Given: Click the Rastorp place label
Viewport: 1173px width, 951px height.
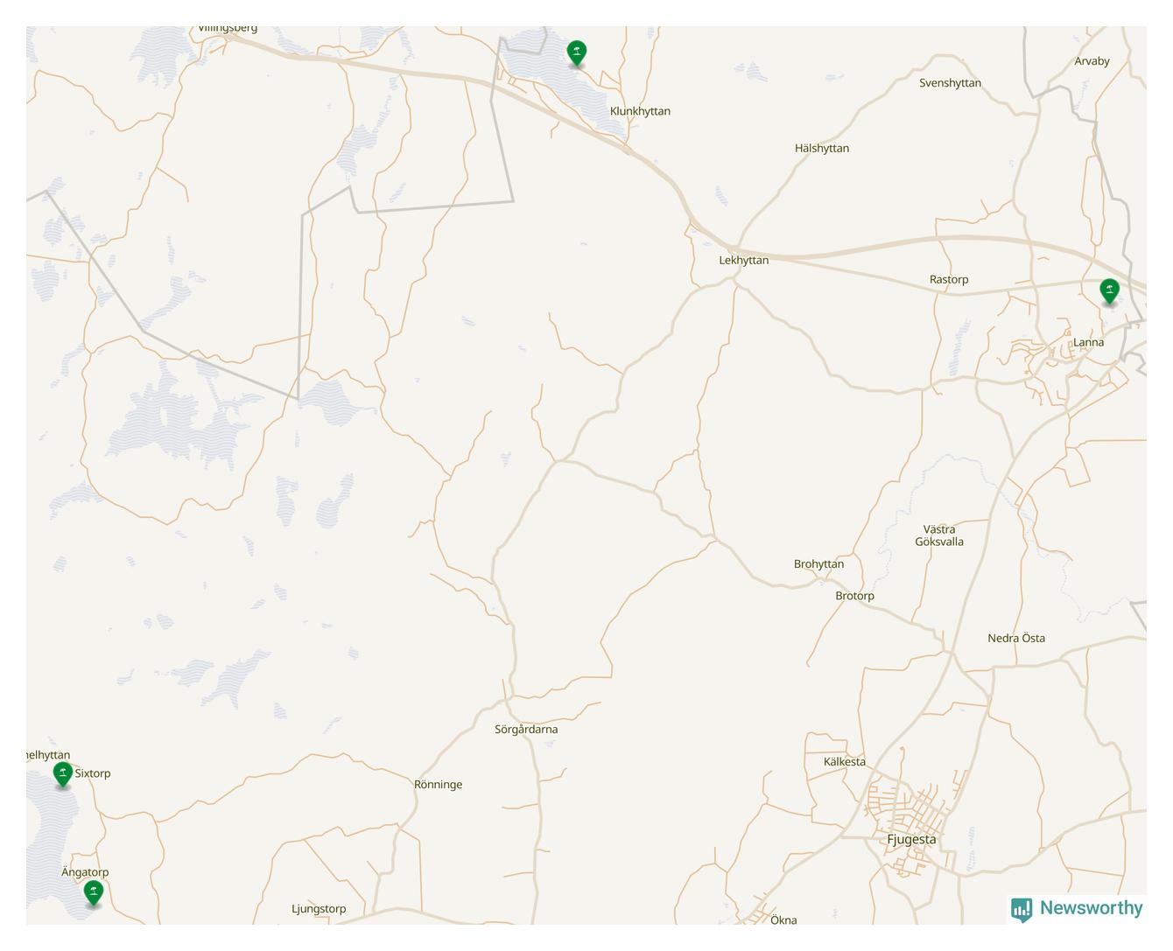Looking at the screenshot, I should (x=949, y=279).
